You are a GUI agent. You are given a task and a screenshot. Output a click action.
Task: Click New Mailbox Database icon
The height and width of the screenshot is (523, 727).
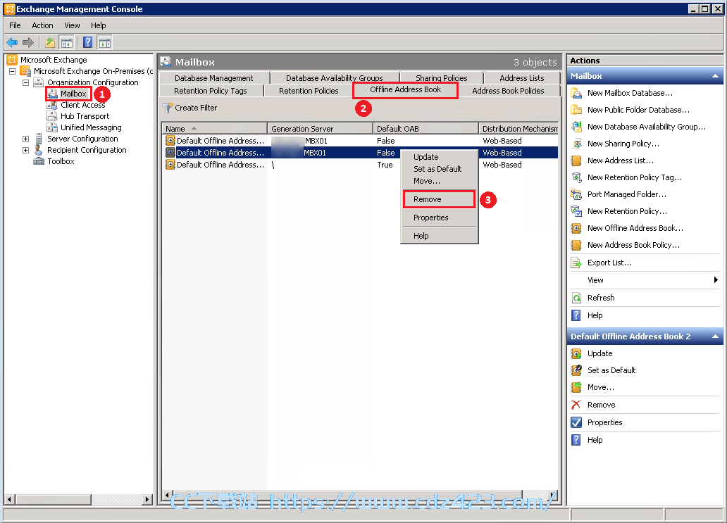(576, 93)
